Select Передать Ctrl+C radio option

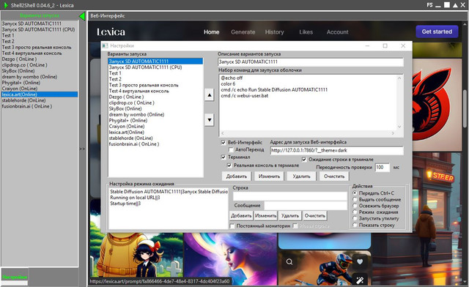pos(355,193)
